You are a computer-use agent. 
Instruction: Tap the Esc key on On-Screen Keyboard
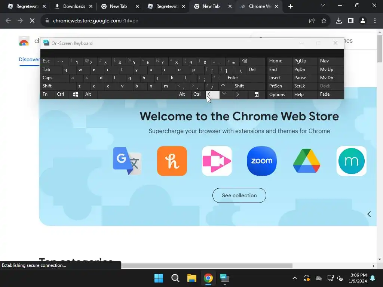click(48, 61)
